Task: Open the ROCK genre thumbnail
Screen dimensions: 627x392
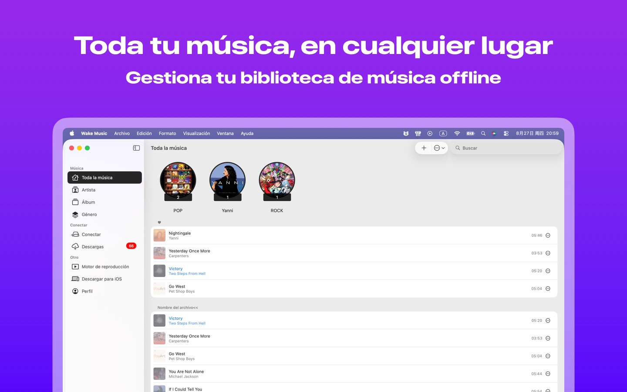Action: [277, 181]
